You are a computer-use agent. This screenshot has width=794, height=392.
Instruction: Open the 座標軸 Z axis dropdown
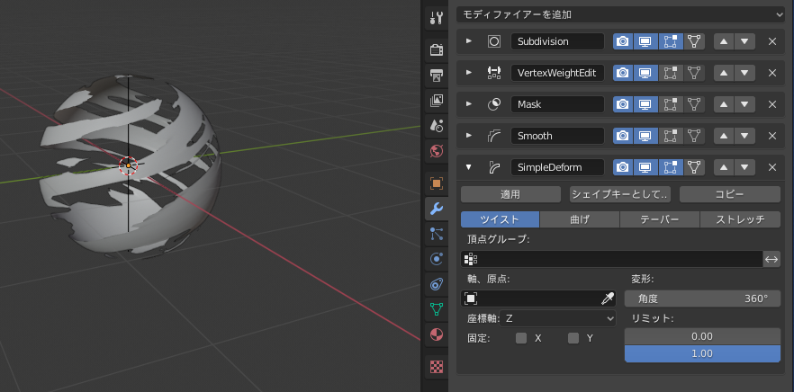point(558,318)
